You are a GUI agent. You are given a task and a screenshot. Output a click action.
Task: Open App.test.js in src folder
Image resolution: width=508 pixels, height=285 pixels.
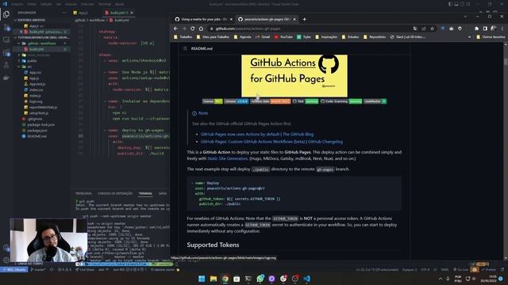37,84
